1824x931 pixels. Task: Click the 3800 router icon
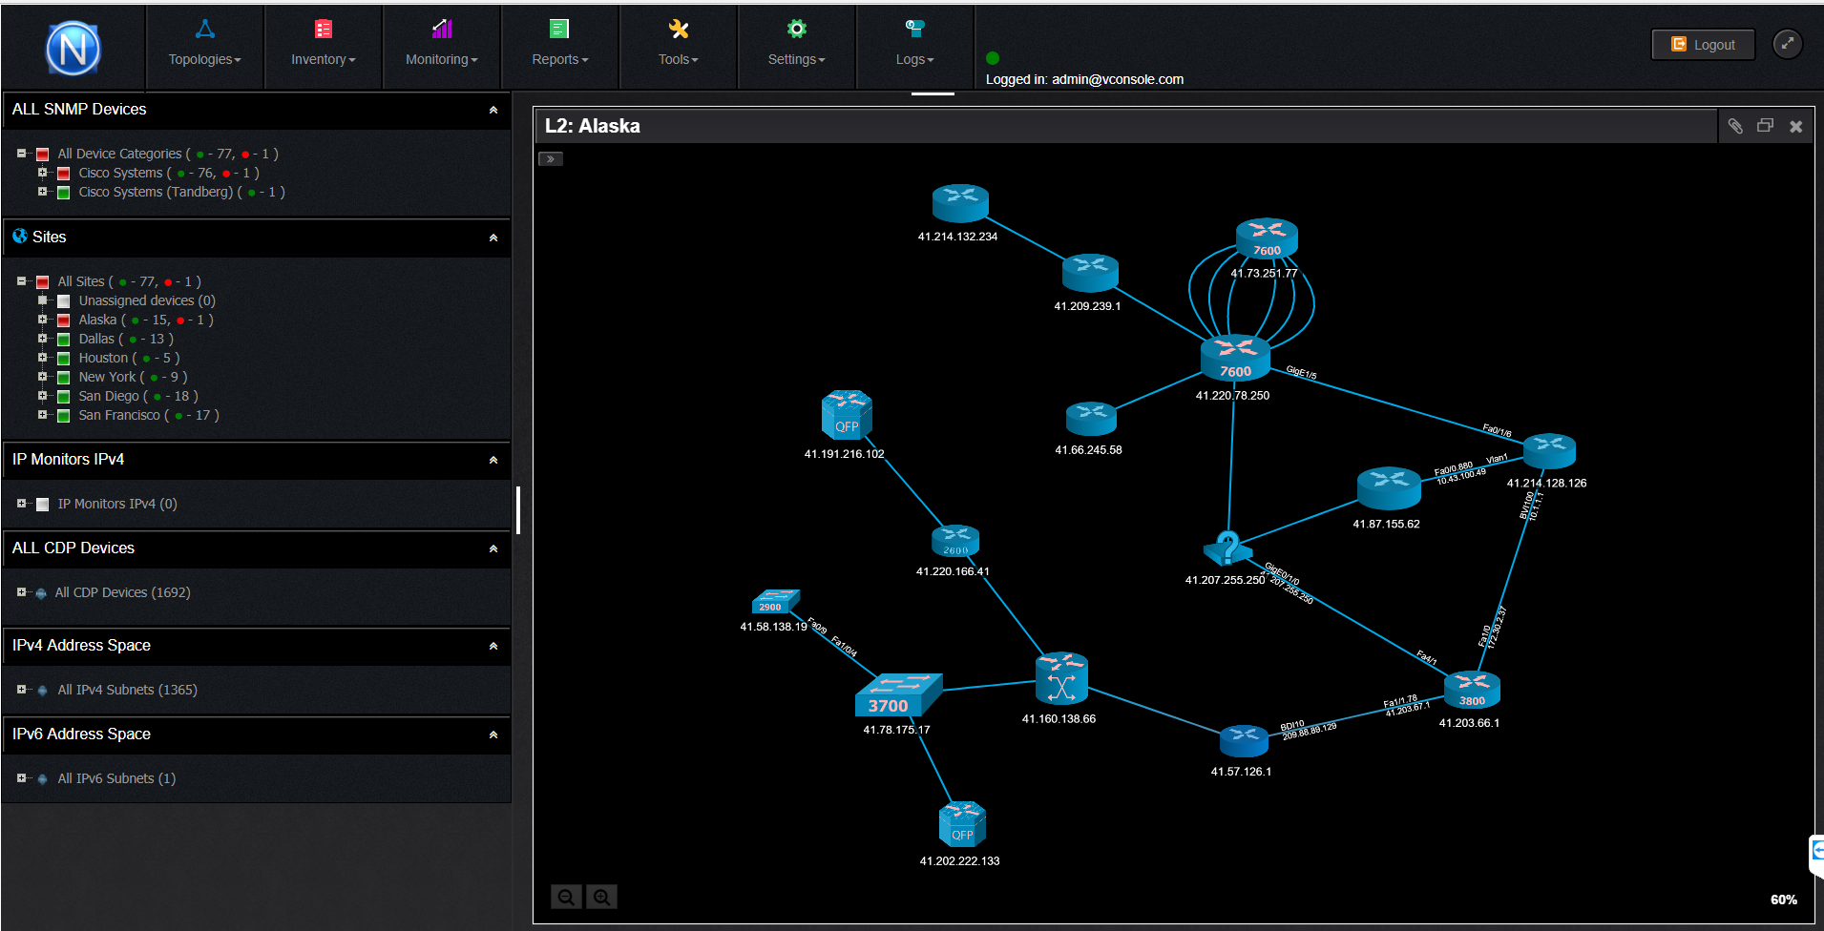point(1471,689)
